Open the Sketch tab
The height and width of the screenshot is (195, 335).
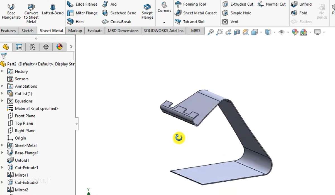point(27,31)
